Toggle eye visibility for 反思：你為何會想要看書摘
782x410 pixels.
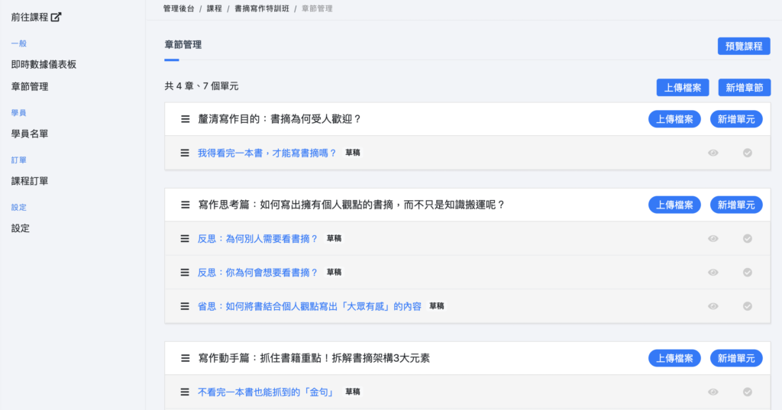click(713, 273)
